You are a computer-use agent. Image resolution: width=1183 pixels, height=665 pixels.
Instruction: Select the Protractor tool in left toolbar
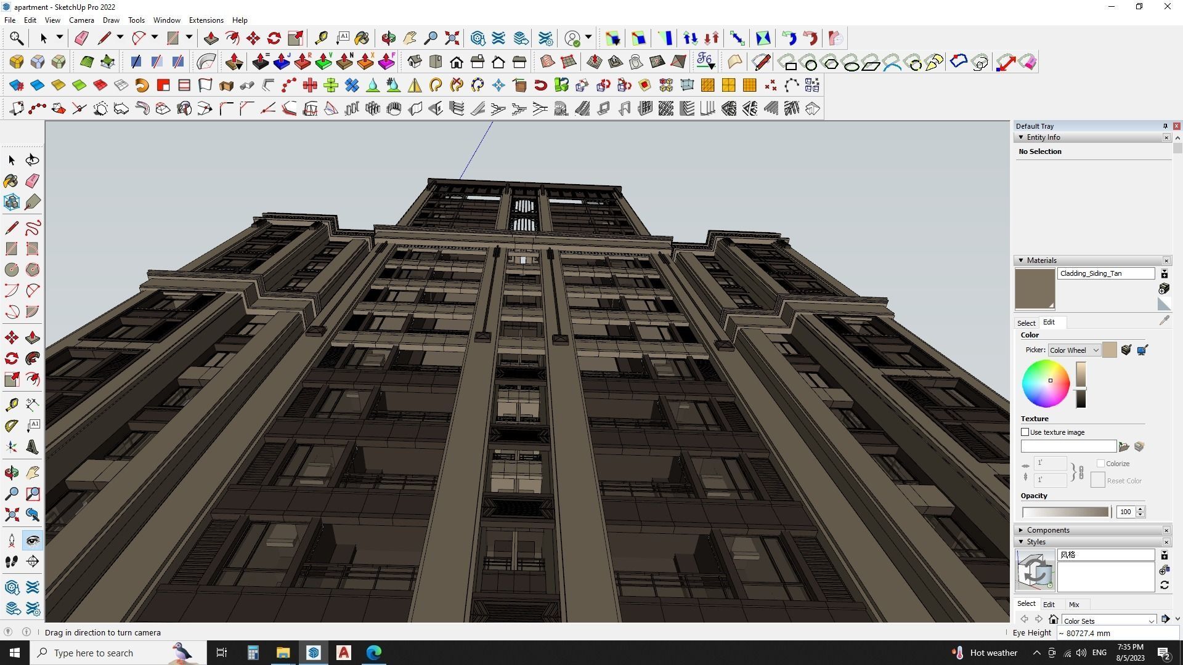point(12,425)
